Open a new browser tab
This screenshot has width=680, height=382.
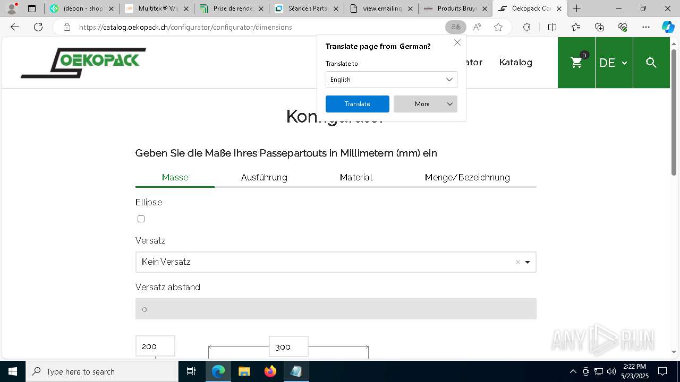[x=577, y=8]
